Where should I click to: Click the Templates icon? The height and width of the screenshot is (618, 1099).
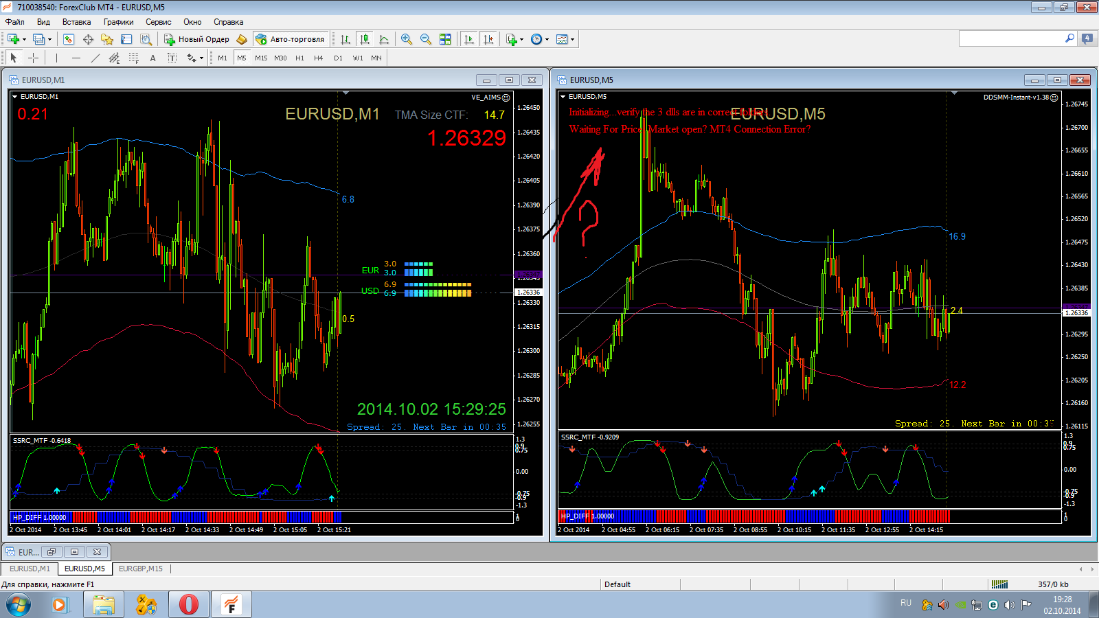562,39
